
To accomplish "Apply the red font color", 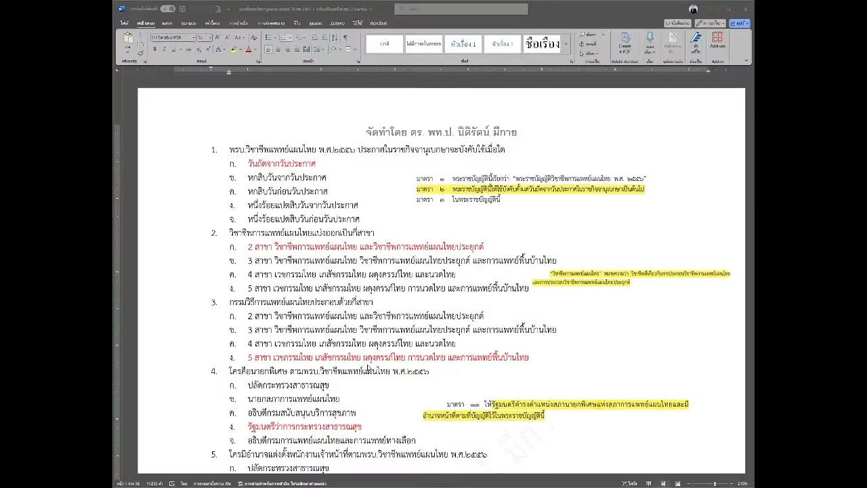I will 249,49.
